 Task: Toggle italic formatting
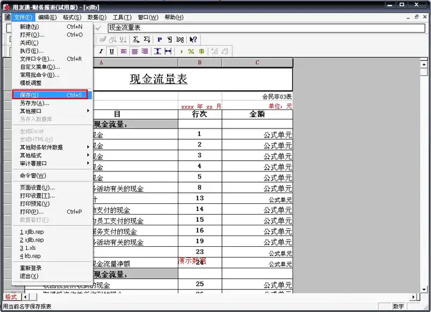point(101,51)
